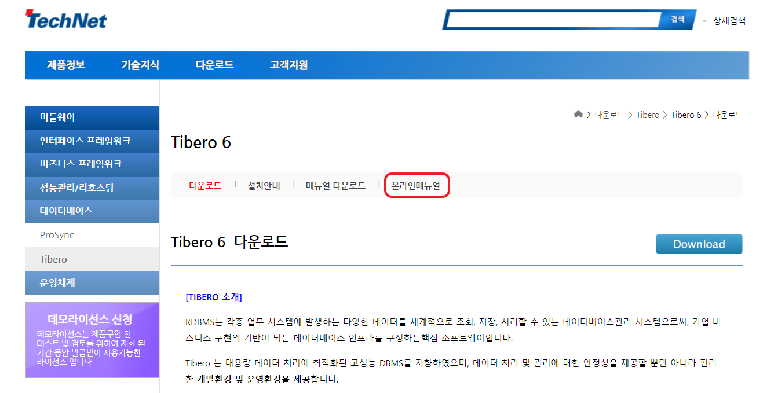Switch to 설치안내 tab
The image size is (767, 393).
point(264,186)
